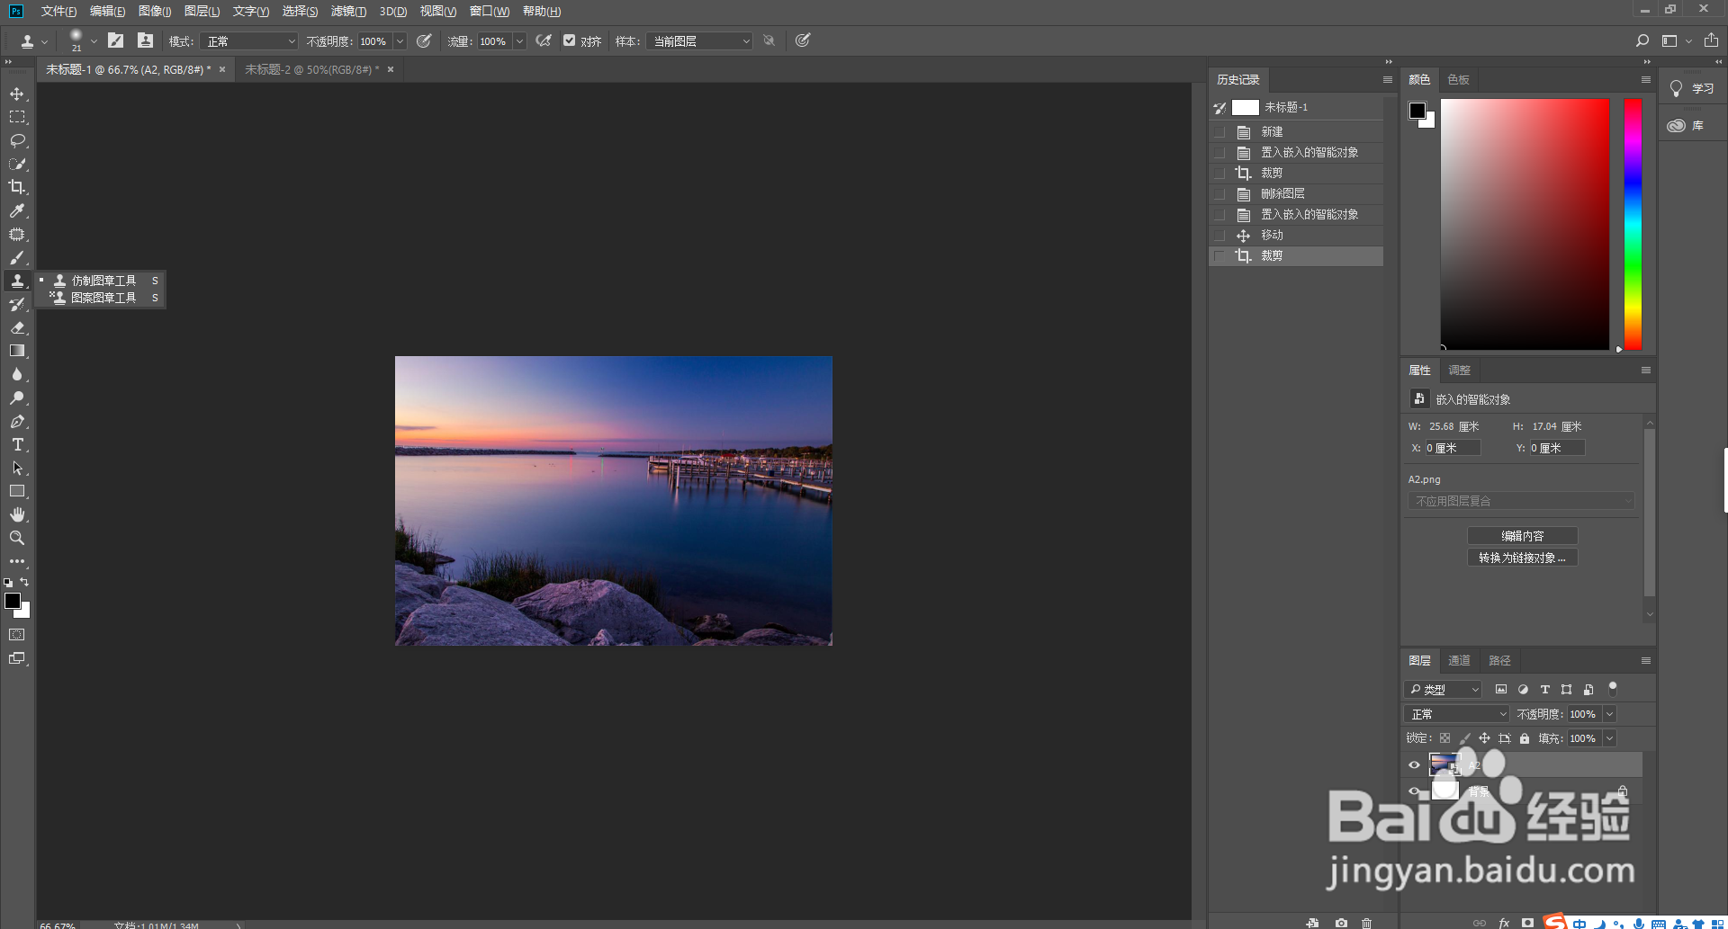Select the Eyedropper tool
Screen dimensions: 1728x929
[x=17, y=210]
